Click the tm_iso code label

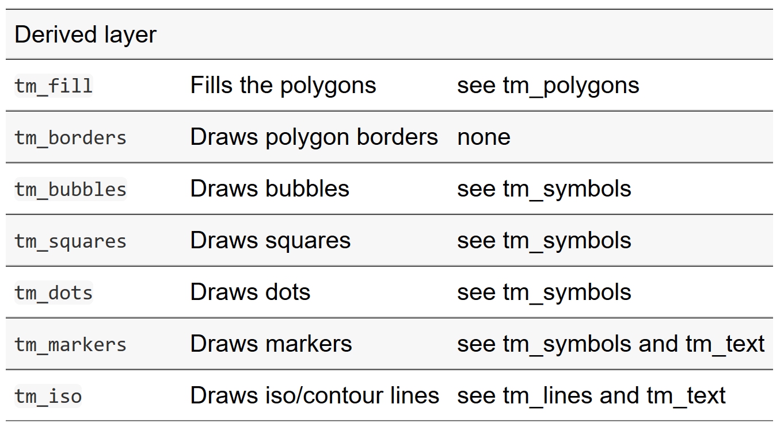[48, 397]
